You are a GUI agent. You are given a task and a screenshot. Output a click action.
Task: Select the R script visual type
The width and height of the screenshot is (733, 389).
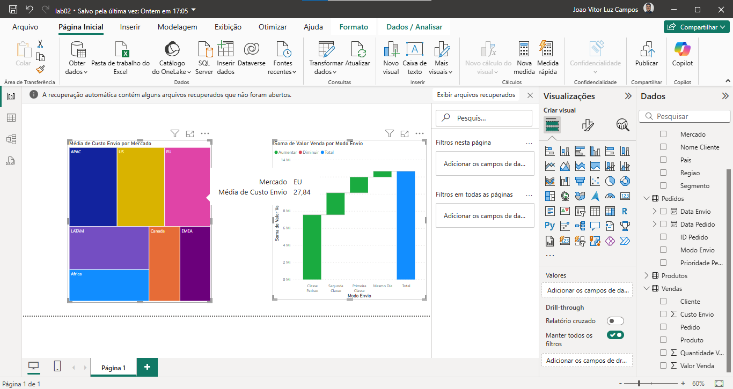click(625, 211)
